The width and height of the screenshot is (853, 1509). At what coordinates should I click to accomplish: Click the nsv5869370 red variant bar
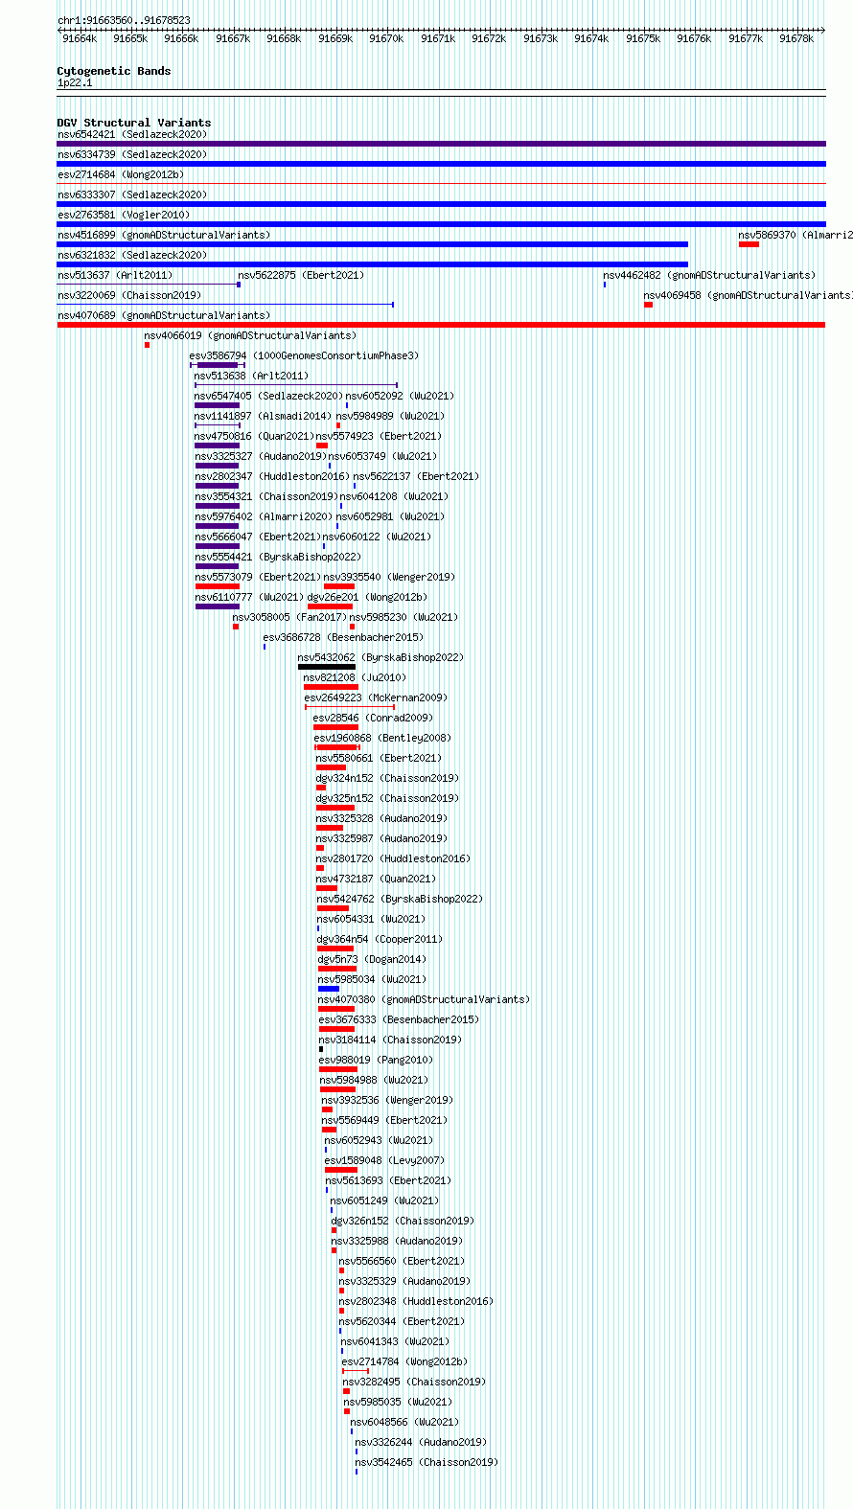pyautogui.click(x=749, y=244)
